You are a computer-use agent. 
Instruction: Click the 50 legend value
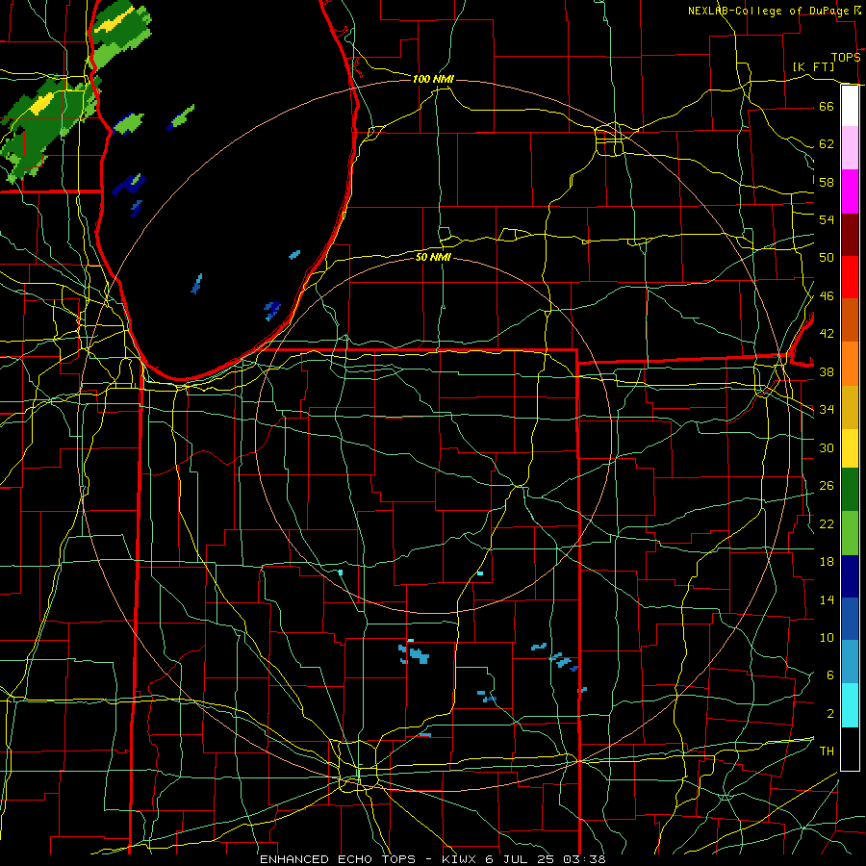[827, 258]
